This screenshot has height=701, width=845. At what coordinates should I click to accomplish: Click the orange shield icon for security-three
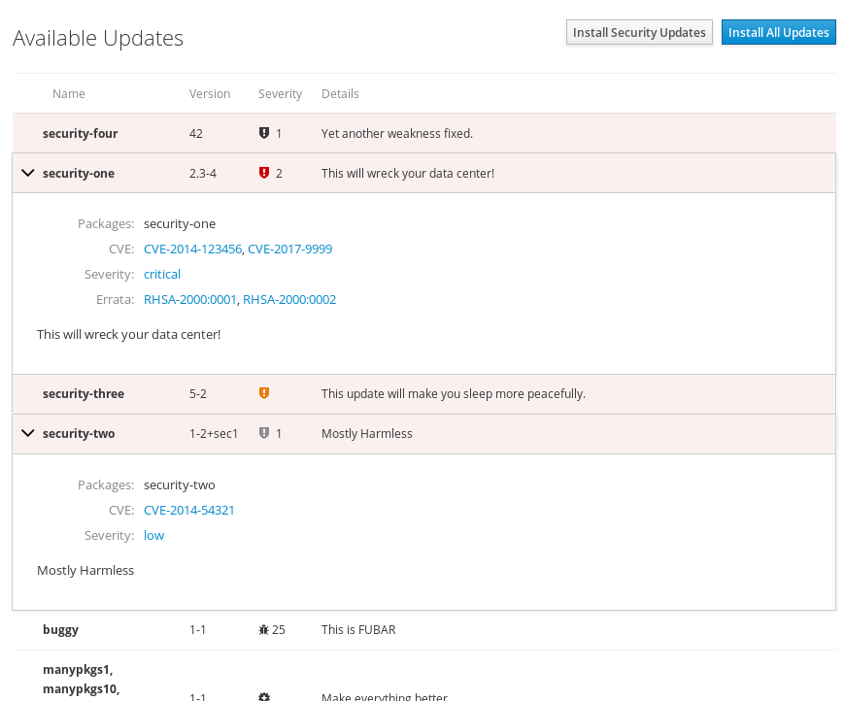point(263,393)
